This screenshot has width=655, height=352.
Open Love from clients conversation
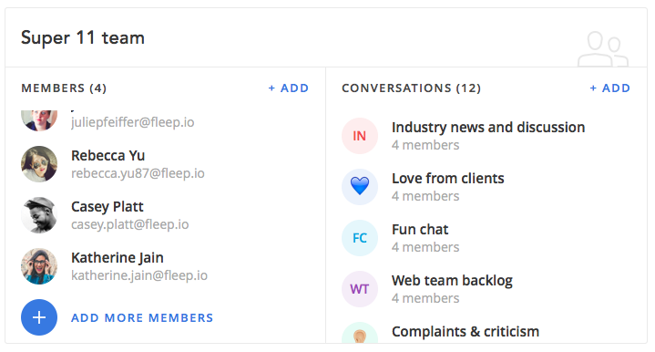tap(448, 178)
